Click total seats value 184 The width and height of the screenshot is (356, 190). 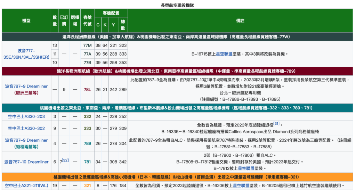123,185
